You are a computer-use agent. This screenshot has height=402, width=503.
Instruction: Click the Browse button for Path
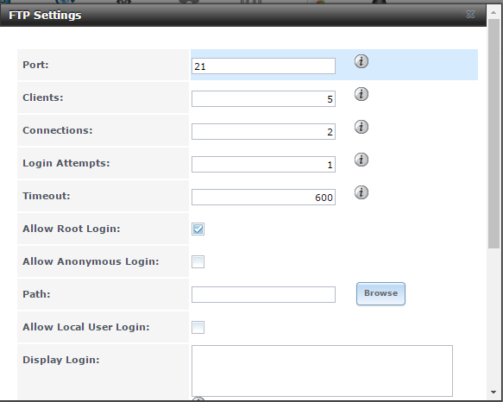click(380, 293)
